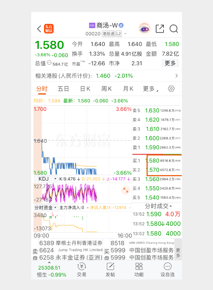The image size is (213, 290).
Task: Open the 分时资金 indicator dropdown
Action: [46, 207]
